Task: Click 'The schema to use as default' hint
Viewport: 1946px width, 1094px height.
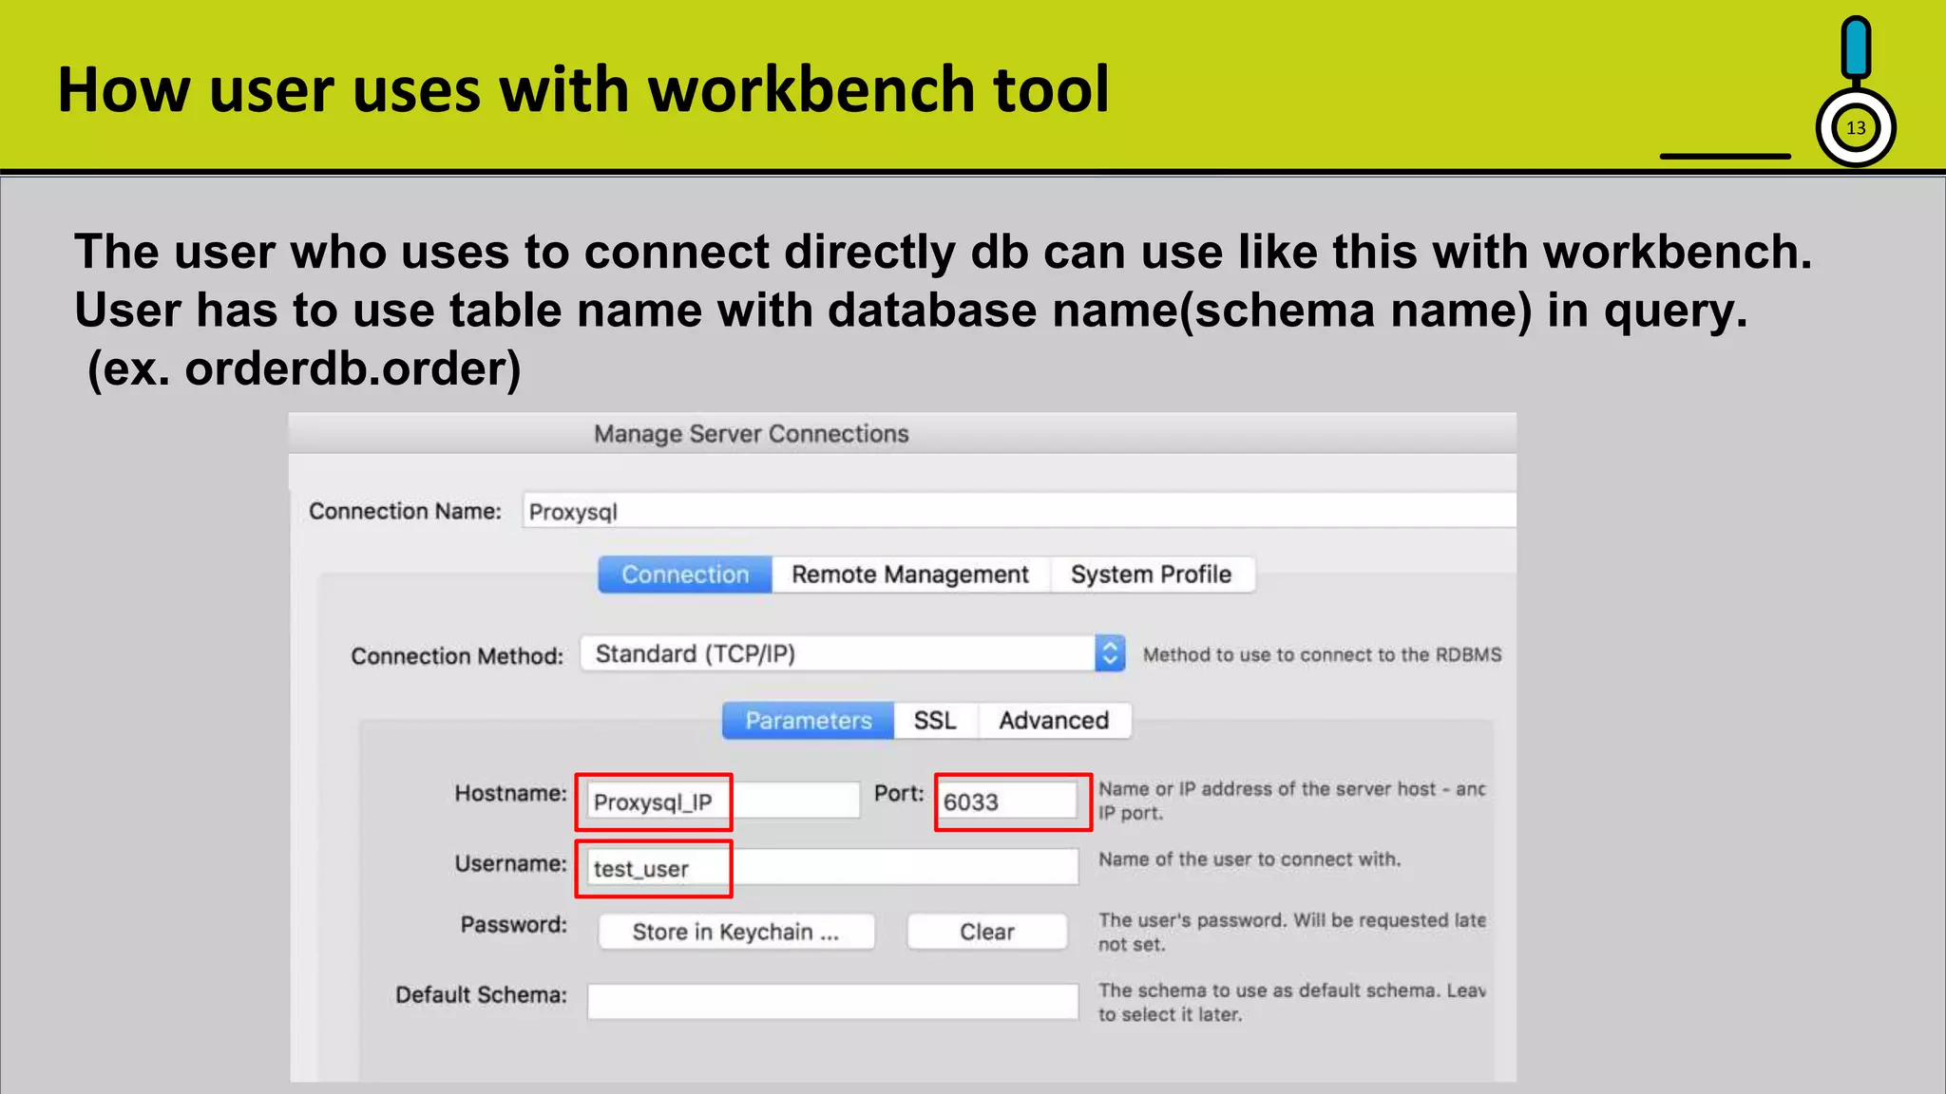Action: tap(1292, 1002)
